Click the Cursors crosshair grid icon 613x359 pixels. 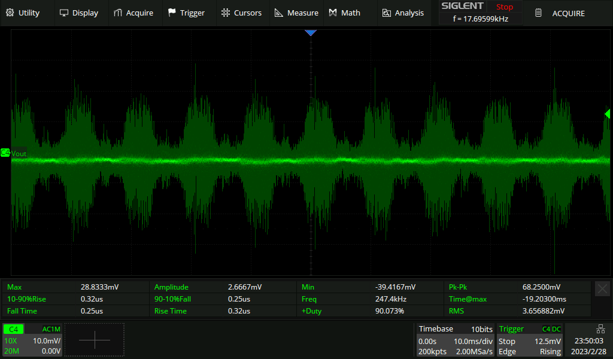pos(226,13)
